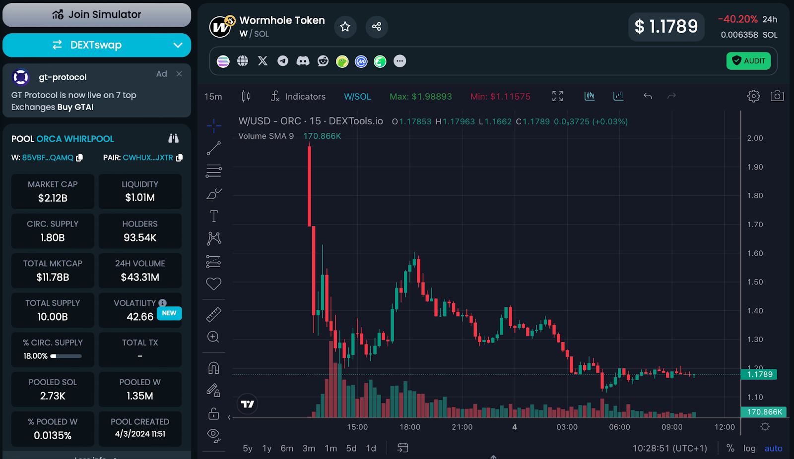
Task: Select the Fibonacci retracement tool
Action: [x=214, y=171]
